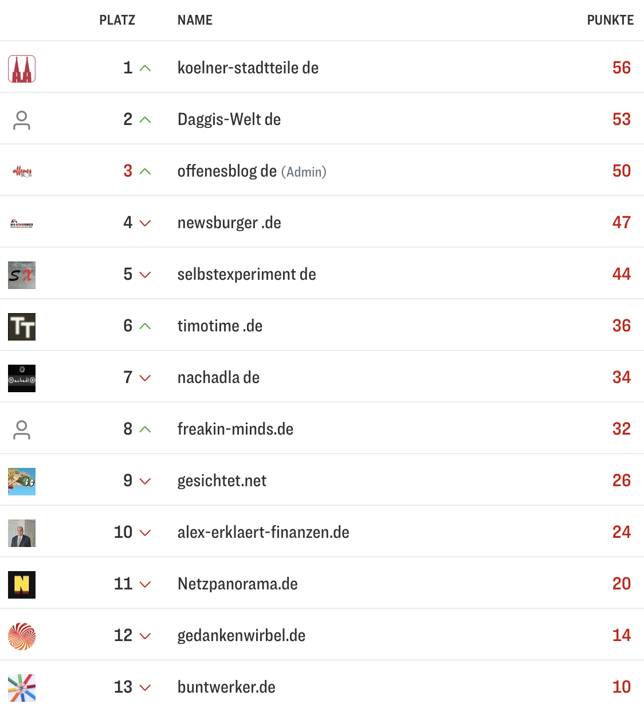Expand the rank change chevron for gesichtet.net

pos(144,481)
